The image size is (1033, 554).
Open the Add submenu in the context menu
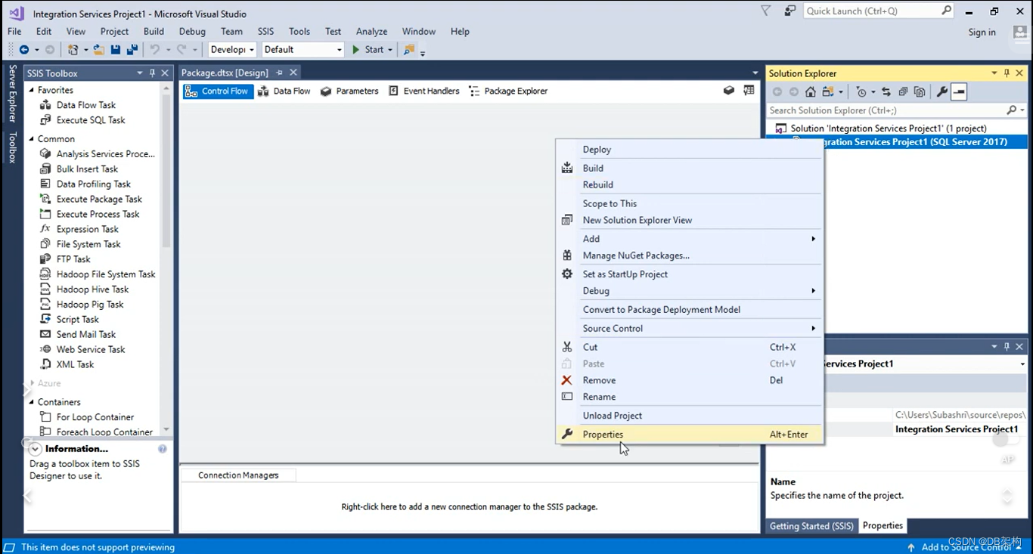click(x=591, y=238)
